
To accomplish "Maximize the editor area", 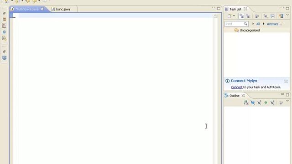I will point(219,8).
